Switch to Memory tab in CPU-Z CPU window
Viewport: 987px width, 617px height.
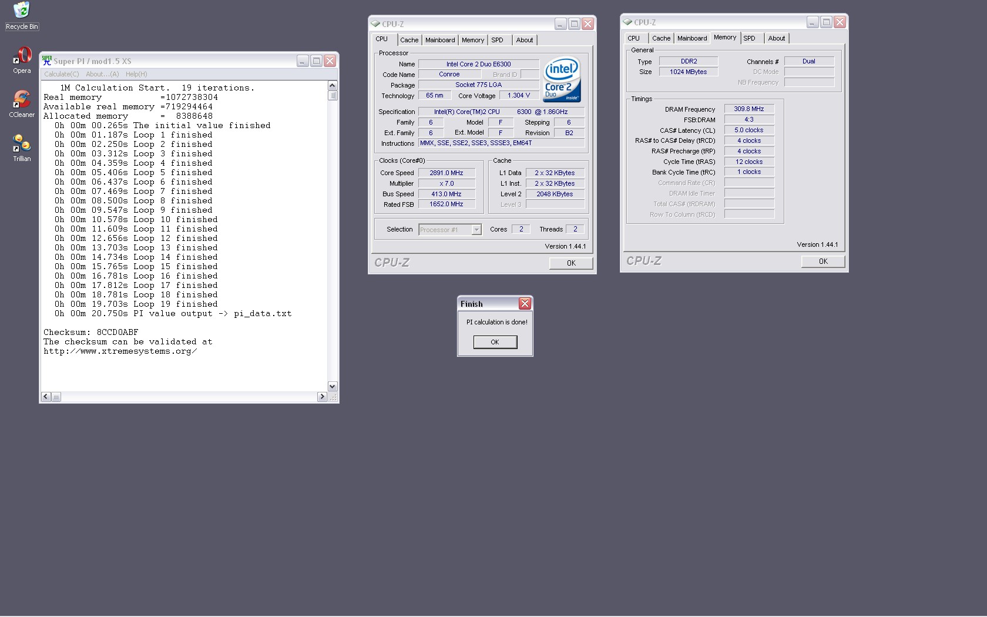click(473, 40)
